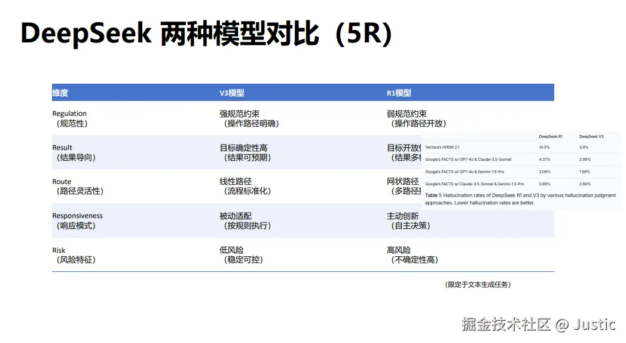Click the footnote "（限定于文本生成任务）"
Screen dimensions: 626x343
478,284
